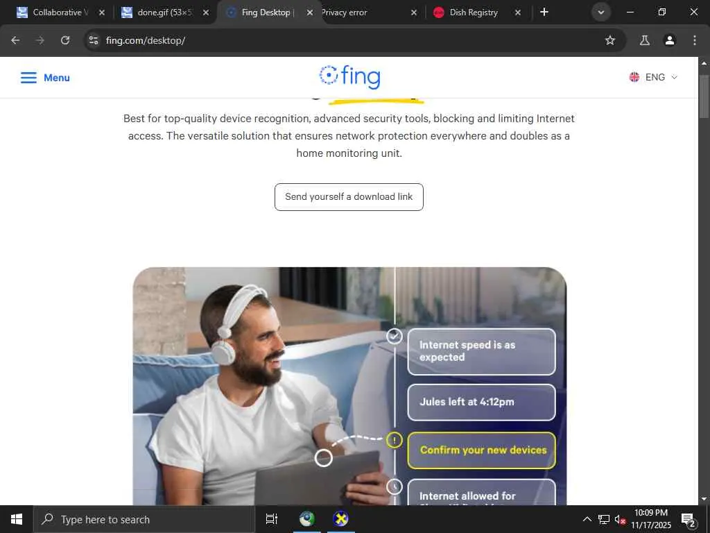Reload the page with the refresh icon

tap(65, 40)
